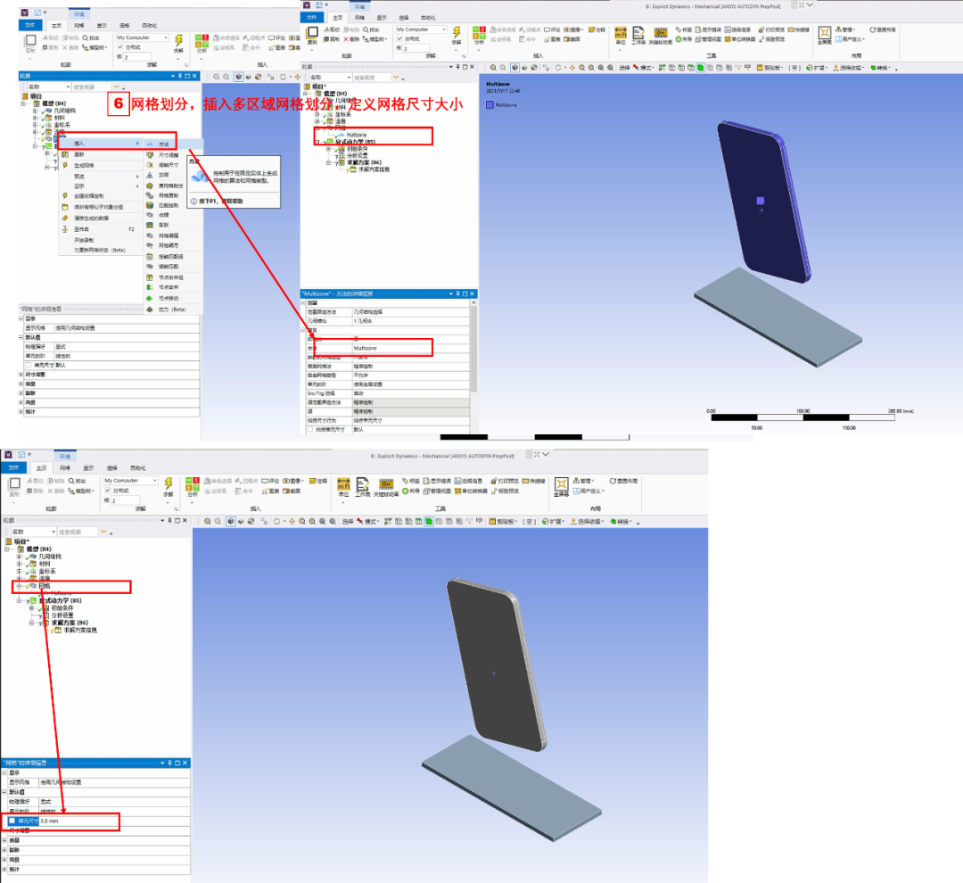Screen dimensions: 963x883
Task: Collapse 模型 (B4) node in bottom window tree
Action: [x=7, y=549]
